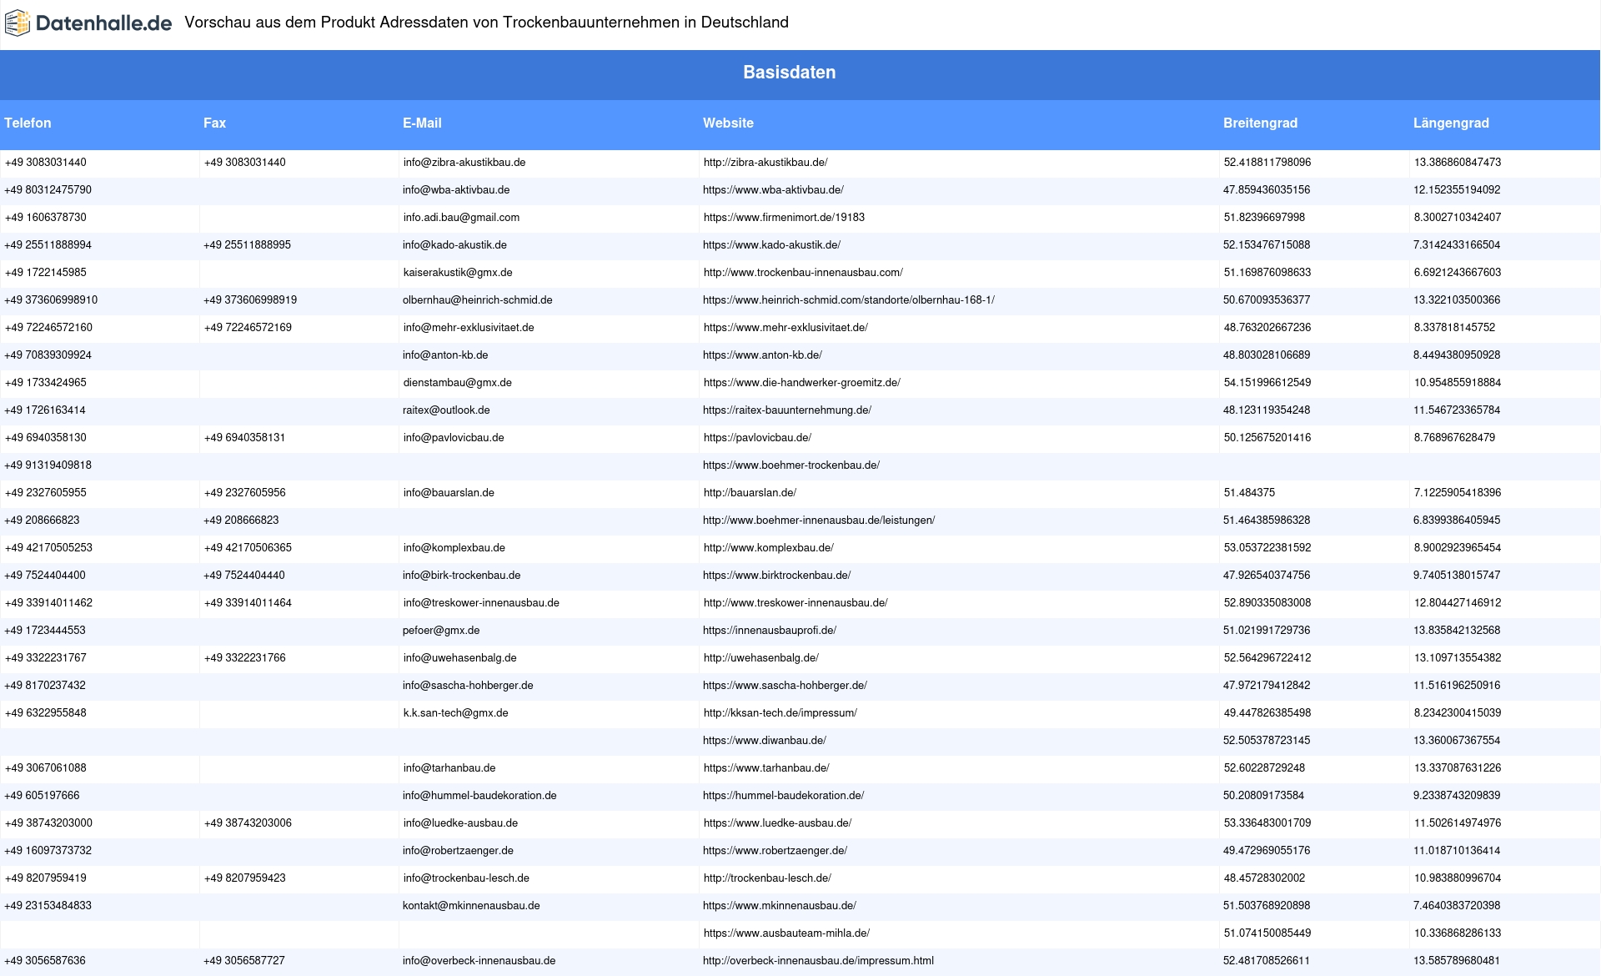Click email pefoer@gmx.de
Image resolution: width=1601 pixels, height=976 pixels.
441,631
